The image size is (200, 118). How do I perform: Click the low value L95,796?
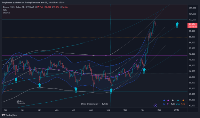[x=56, y=7]
